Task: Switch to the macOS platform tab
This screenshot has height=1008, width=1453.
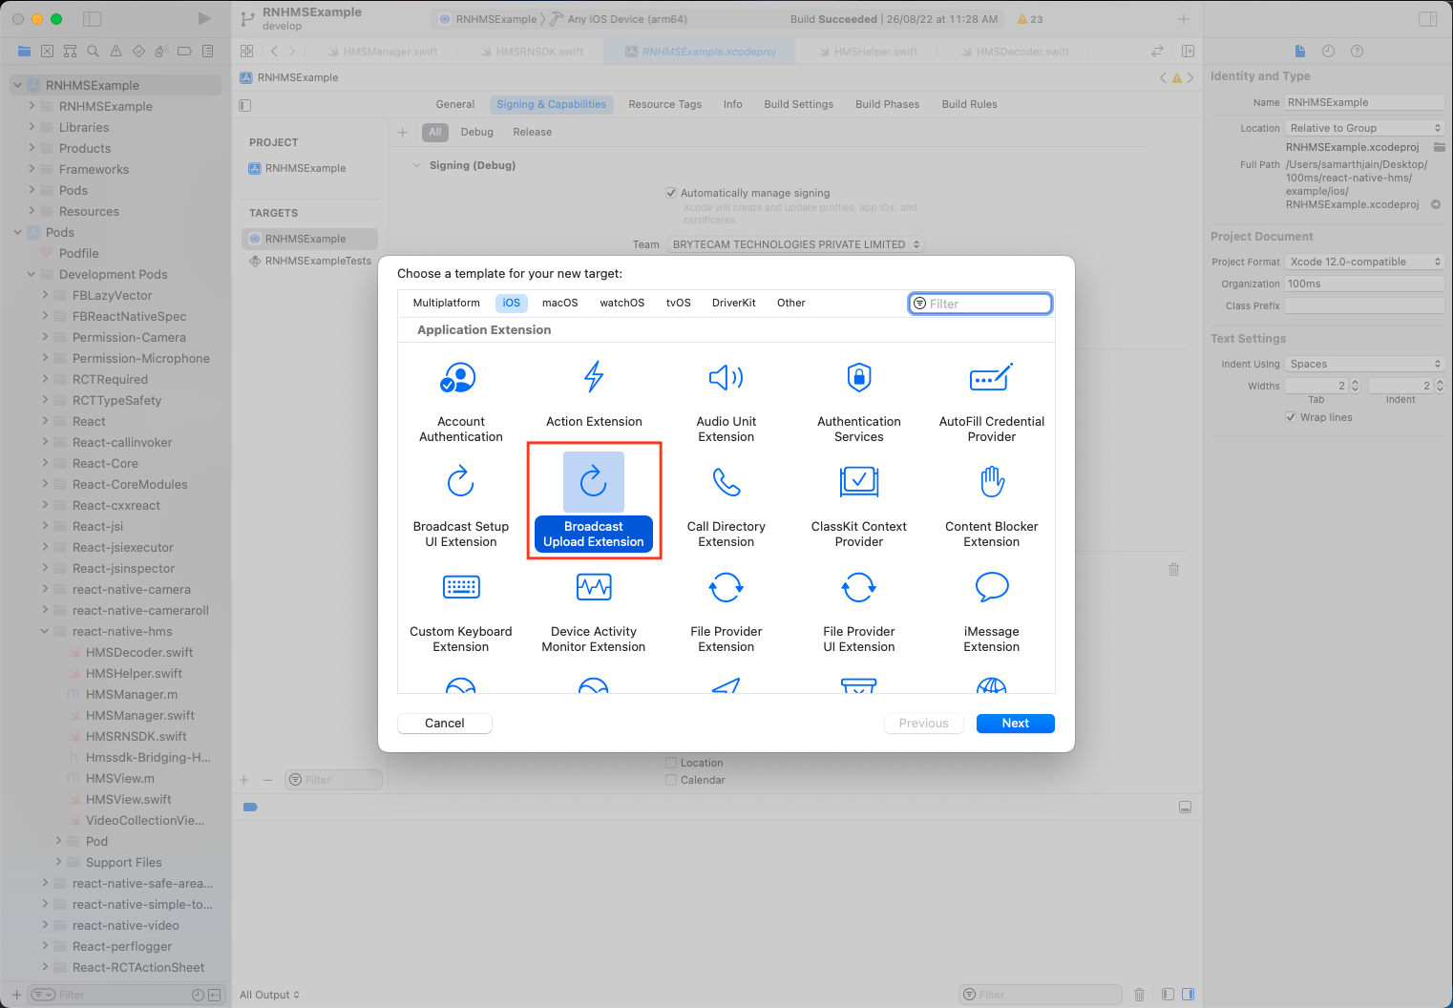Action: click(x=559, y=303)
